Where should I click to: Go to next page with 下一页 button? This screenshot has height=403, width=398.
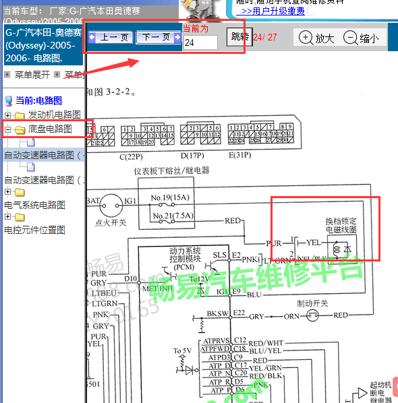pos(159,37)
